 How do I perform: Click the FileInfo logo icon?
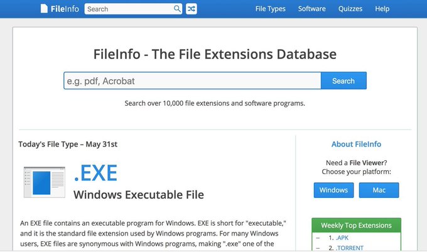pyautogui.click(x=44, y=9)
